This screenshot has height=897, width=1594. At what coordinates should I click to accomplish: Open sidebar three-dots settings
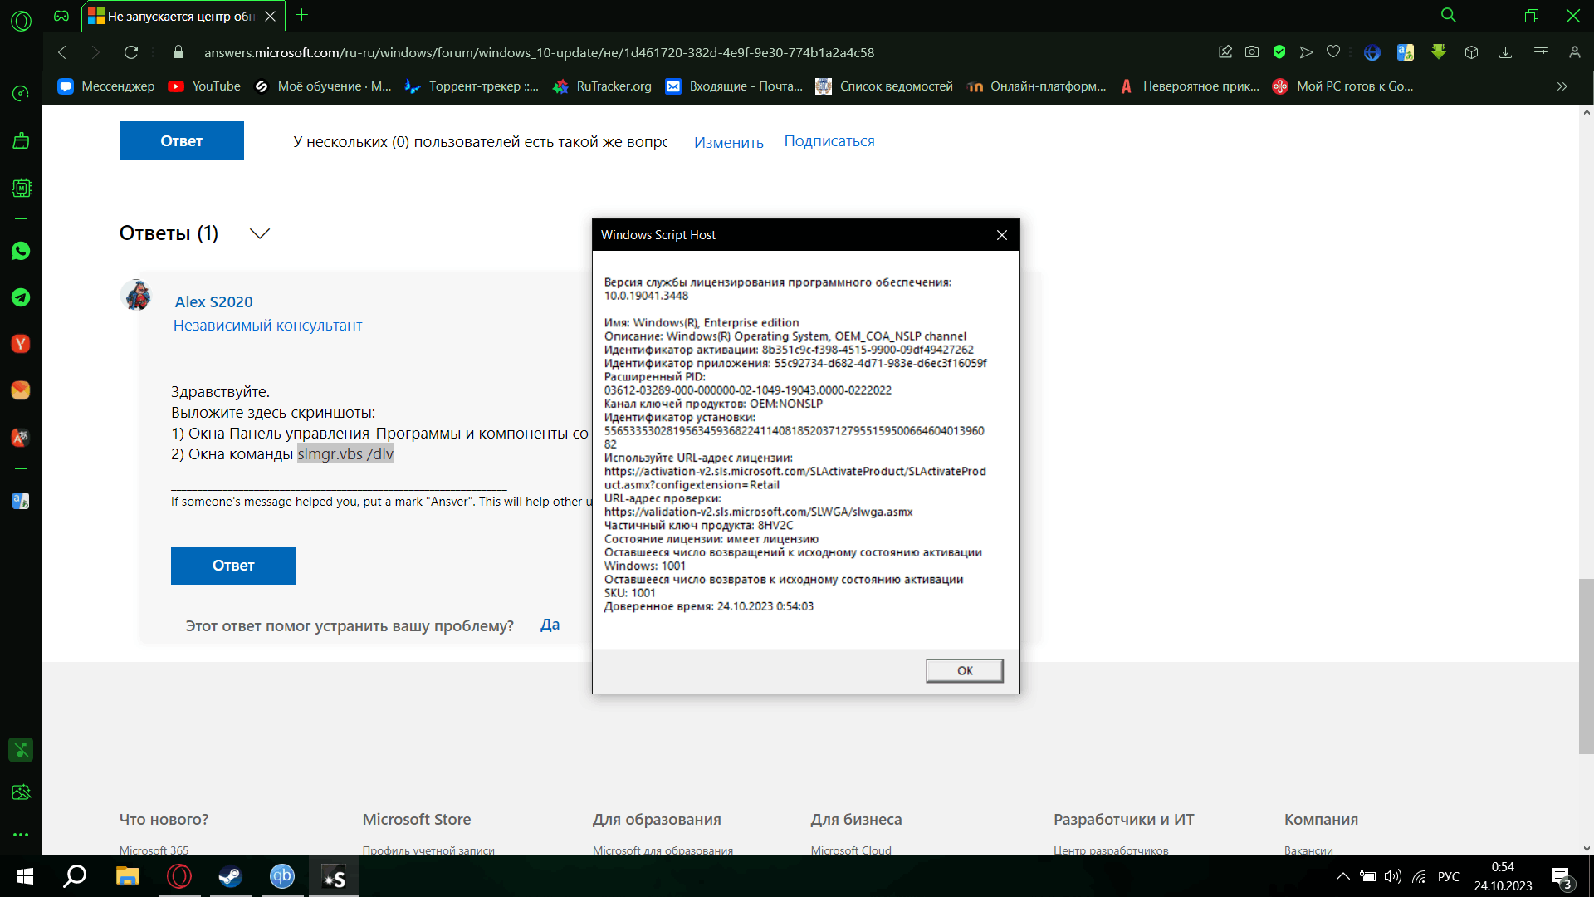click(x=21, y=835)
